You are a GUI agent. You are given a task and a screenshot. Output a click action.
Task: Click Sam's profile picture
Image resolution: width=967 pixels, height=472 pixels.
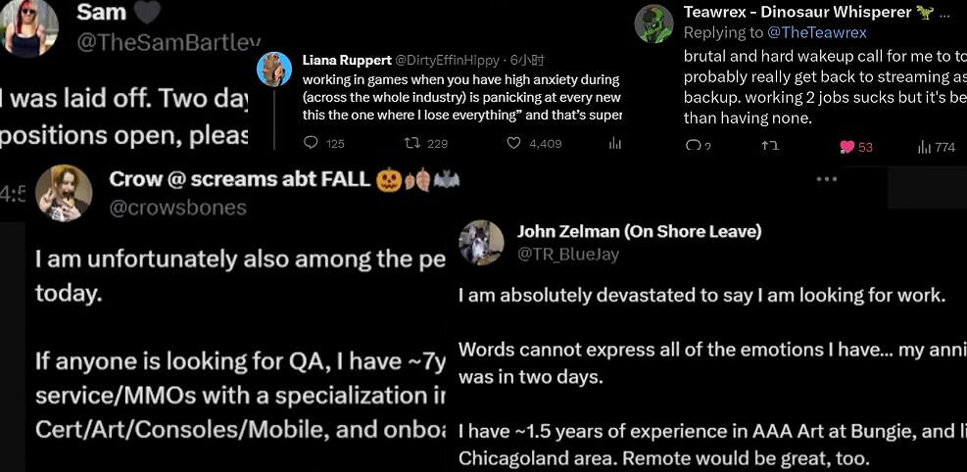30,28
